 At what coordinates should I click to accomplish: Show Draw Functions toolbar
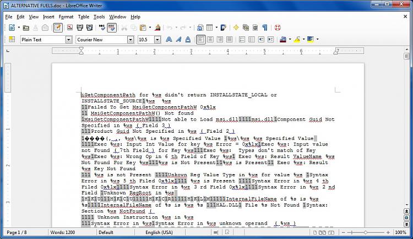tap(224, 28)
